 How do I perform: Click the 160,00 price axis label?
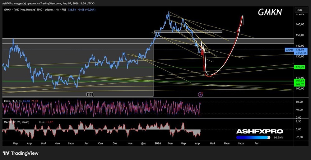(300, 24)
